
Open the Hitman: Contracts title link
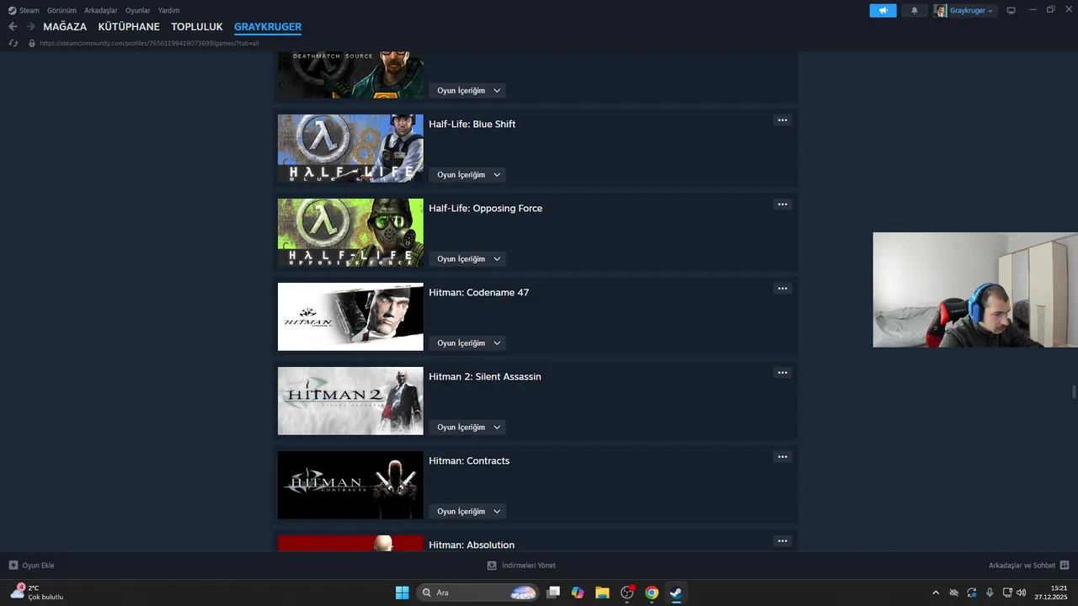pos(469,461)
